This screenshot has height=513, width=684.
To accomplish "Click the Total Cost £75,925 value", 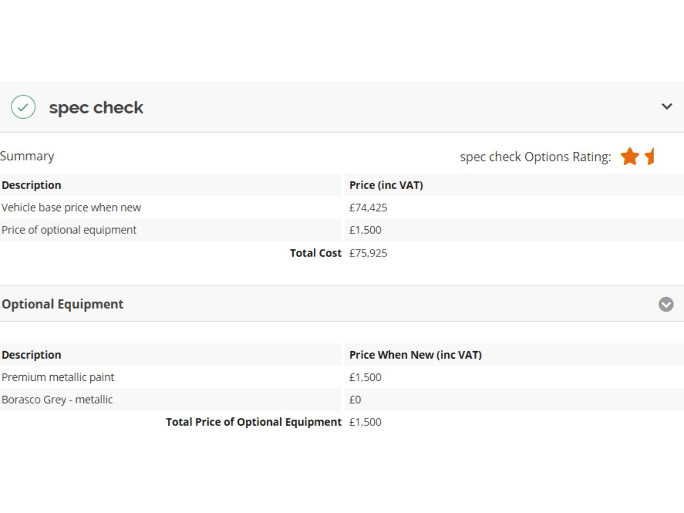I will (368, 253).
